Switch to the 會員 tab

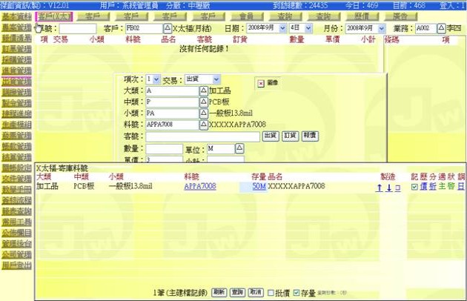tap(246, 16)
